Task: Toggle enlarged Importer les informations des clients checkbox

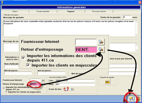Action: tap(23, 58)
